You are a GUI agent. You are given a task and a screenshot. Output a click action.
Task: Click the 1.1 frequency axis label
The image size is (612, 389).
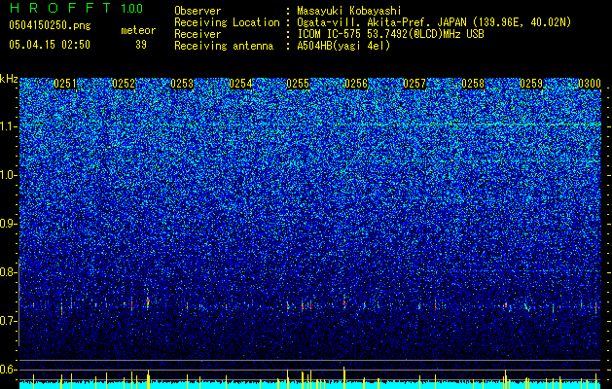[9, 126]
